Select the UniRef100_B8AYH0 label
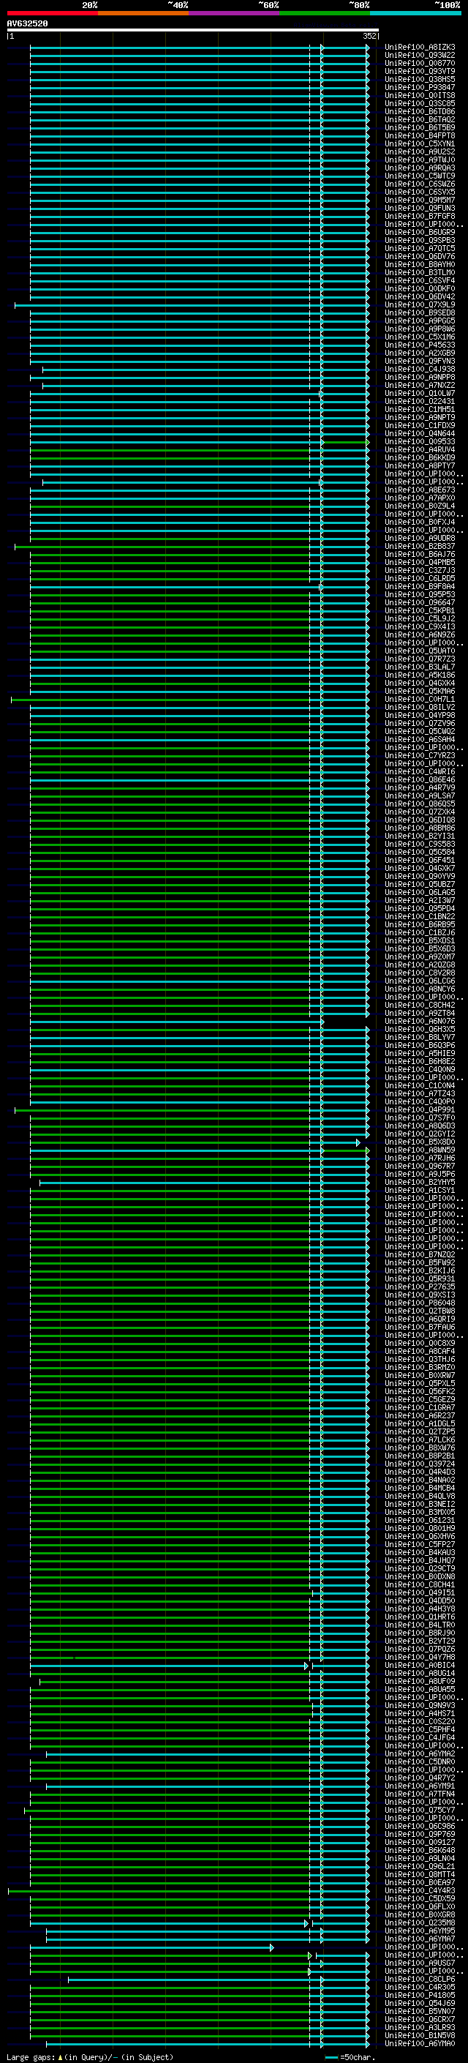Screen dimensions: 468x2063 420,264
